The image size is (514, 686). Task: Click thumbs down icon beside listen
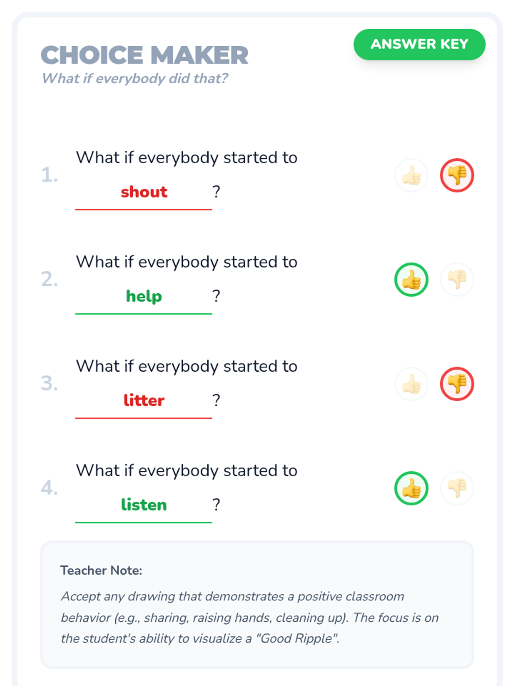[457, 488]
